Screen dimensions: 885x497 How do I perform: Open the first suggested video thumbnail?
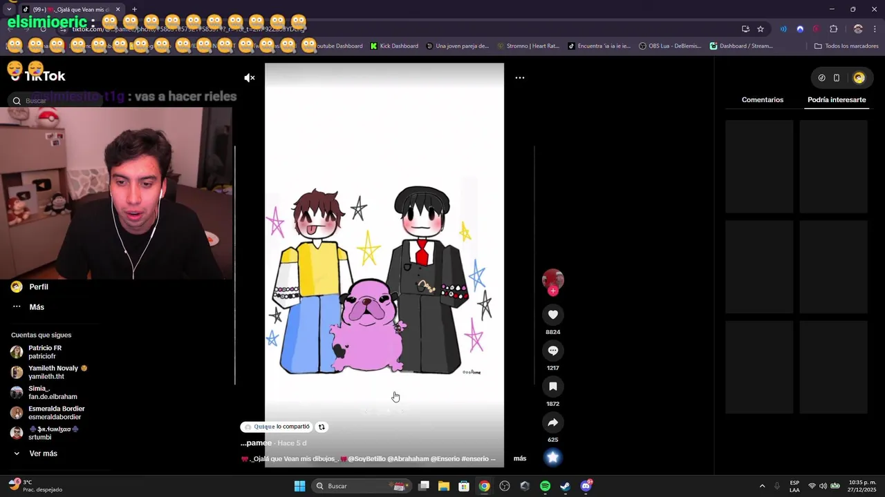(759, 166)
